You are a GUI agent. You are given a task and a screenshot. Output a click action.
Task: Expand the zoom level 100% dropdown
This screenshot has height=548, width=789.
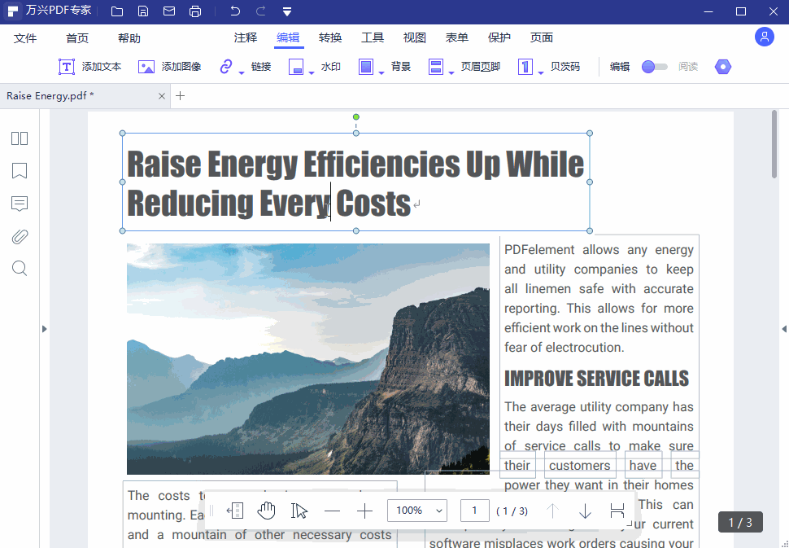417,511
